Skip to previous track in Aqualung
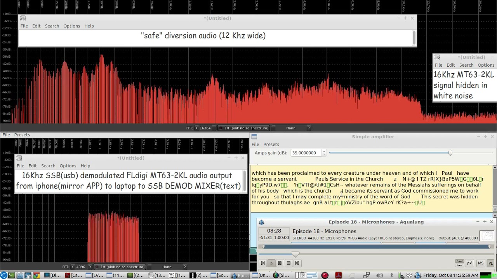Screen dimensions: 497x279 [x=263, y=263]
